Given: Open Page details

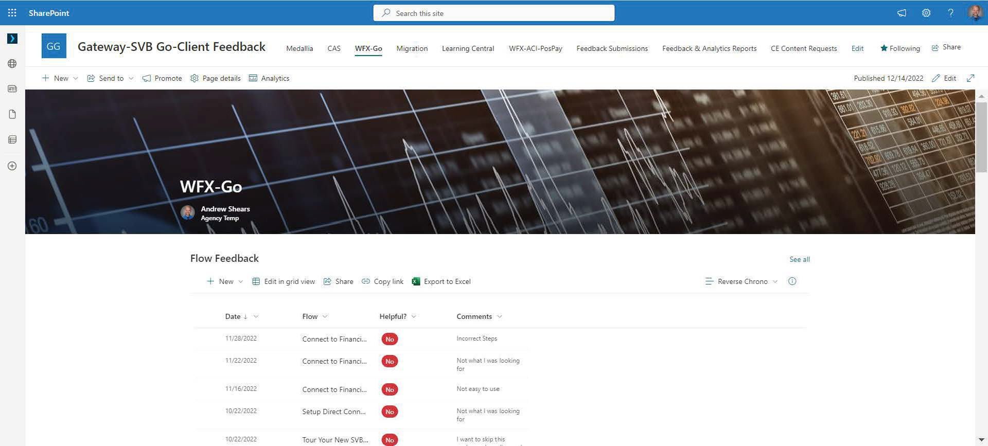Looking at the screenshot, I should pos(216,78).
